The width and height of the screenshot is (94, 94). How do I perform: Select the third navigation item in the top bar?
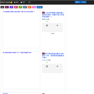(x=29, y=2)
